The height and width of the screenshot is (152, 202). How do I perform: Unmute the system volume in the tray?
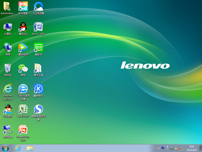coord(176,148)
